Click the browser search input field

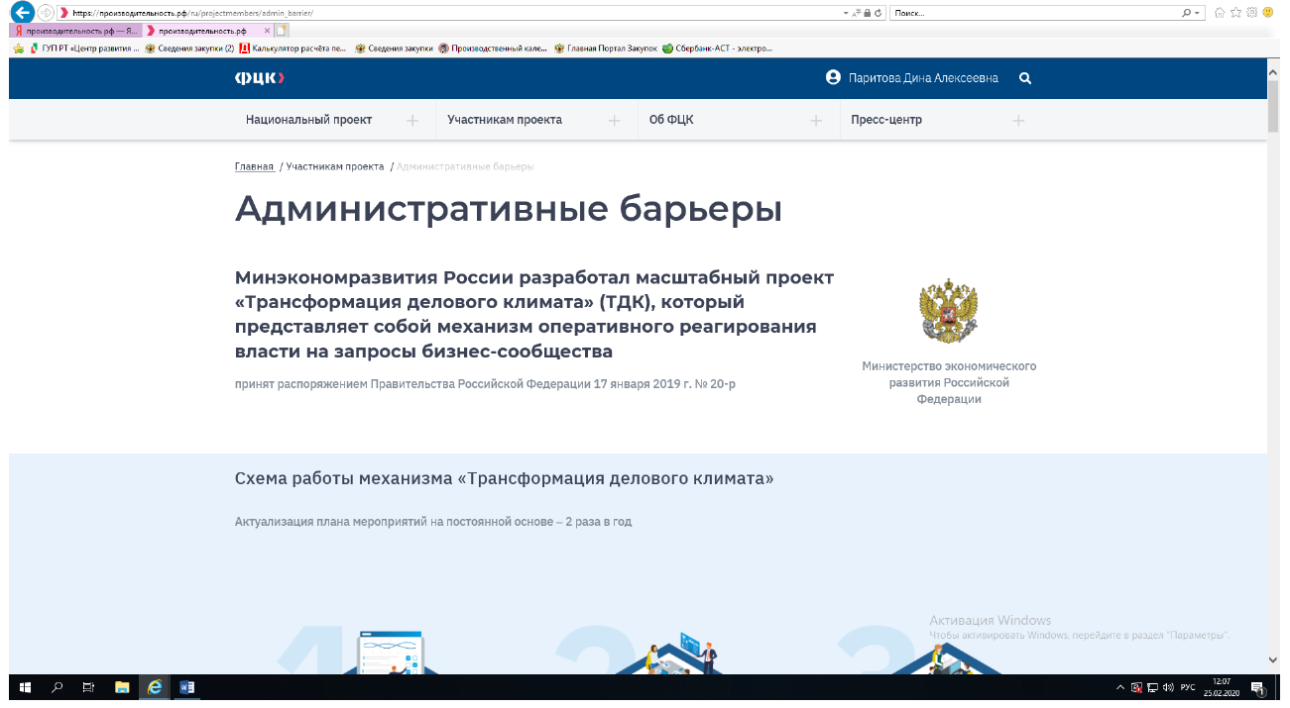pos(1031,13)
